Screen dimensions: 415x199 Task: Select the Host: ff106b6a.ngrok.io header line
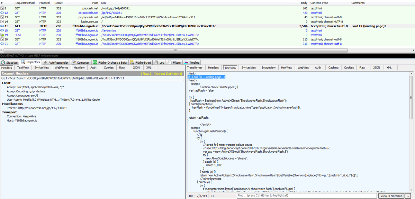point(22,121)
